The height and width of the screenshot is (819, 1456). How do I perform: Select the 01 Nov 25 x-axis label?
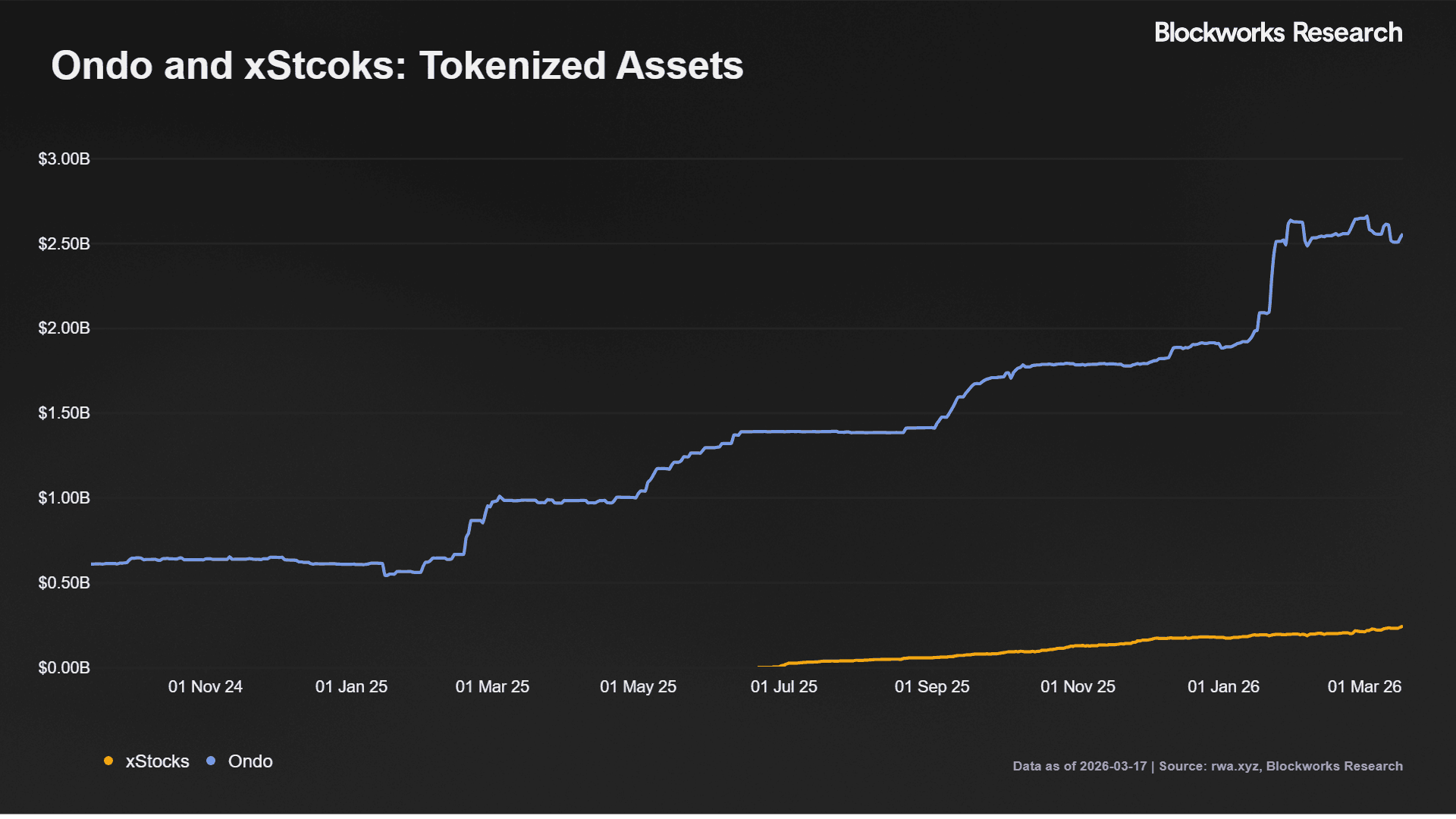click(1078, 687)
